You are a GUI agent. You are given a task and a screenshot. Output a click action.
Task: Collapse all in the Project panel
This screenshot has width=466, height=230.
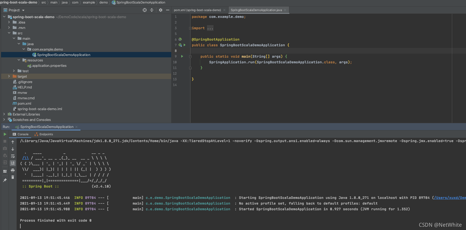tap(152, 10)
